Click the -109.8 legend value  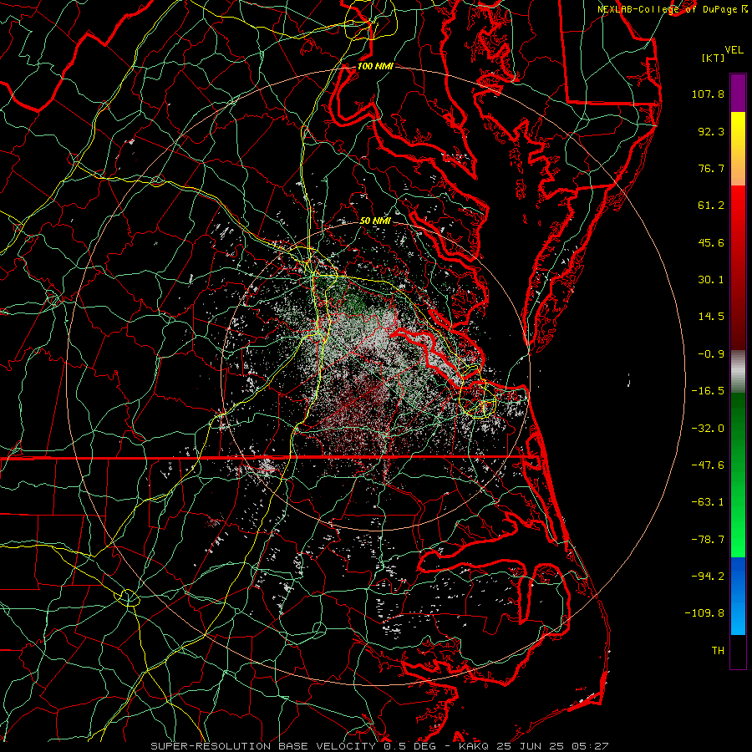coord(704,613)
